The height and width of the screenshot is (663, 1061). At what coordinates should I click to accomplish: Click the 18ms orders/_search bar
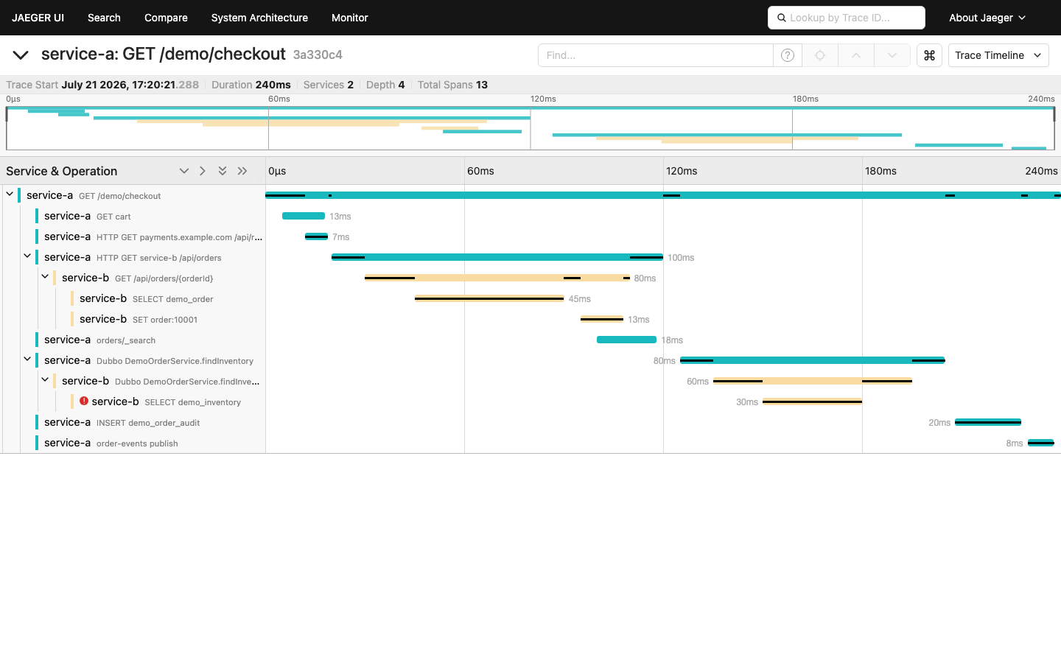tap(626, 340)
